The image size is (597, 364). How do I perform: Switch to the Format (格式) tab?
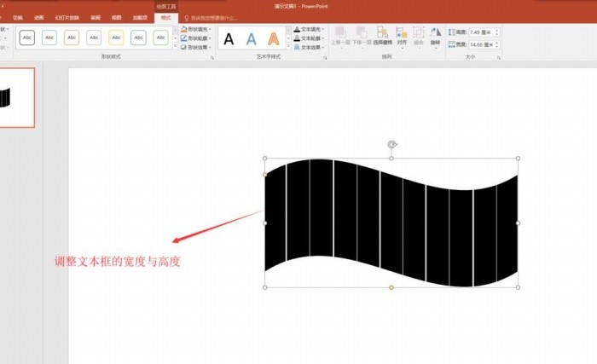click(x=165, y=17)
